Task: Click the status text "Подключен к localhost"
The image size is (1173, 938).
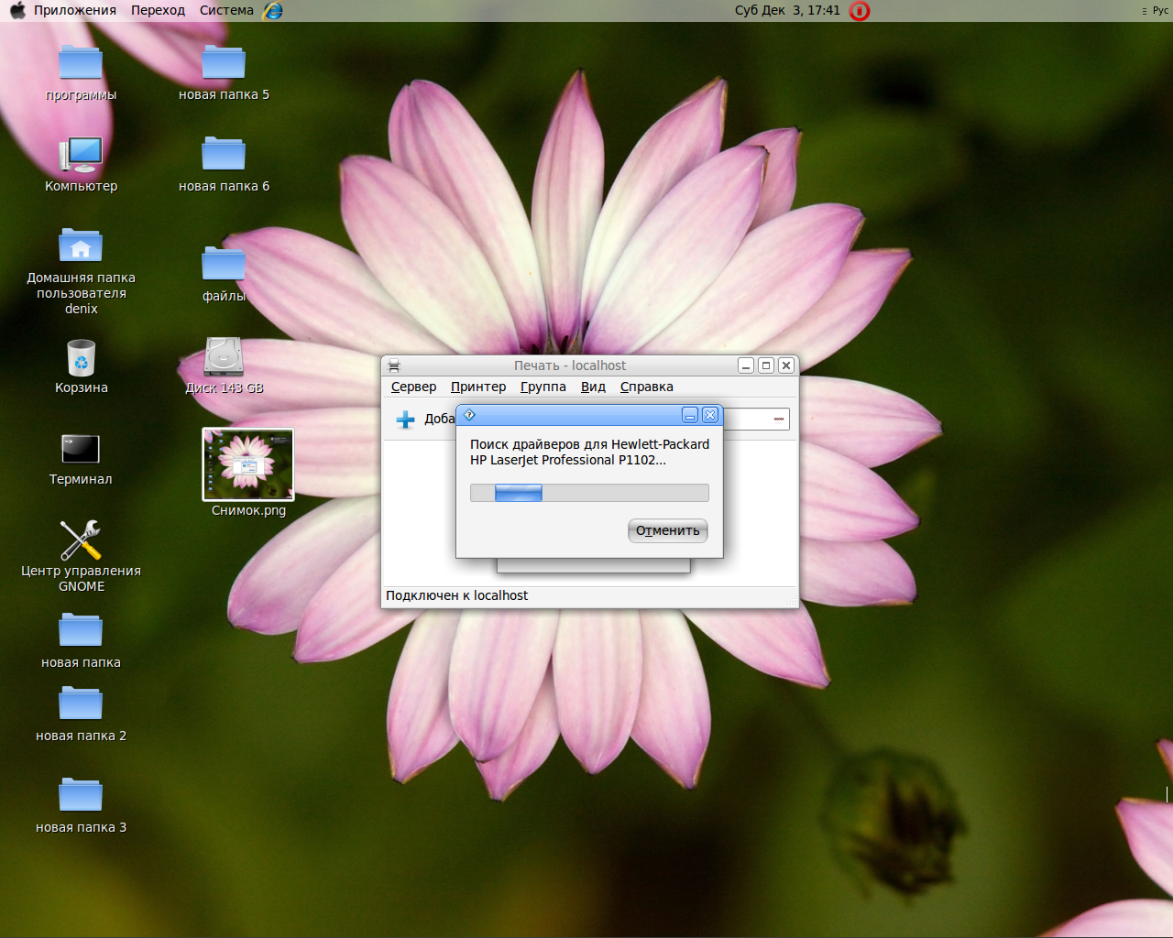Action: click(456, 595)
